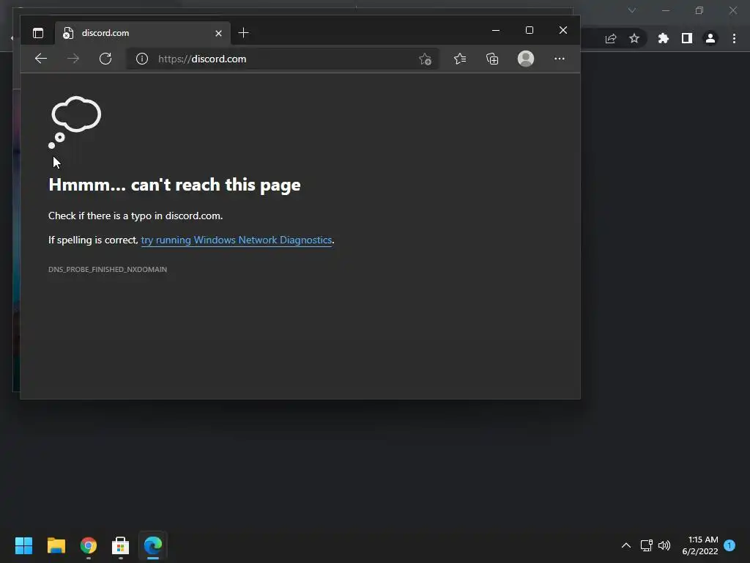Toggle Chrome side panel icon
The height and width of the screenshot is (563, 750).
[687, 38]
